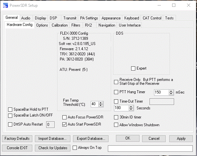Click Export Database button
The height and width of the screenshot is (156, 197).
[91, 139]
